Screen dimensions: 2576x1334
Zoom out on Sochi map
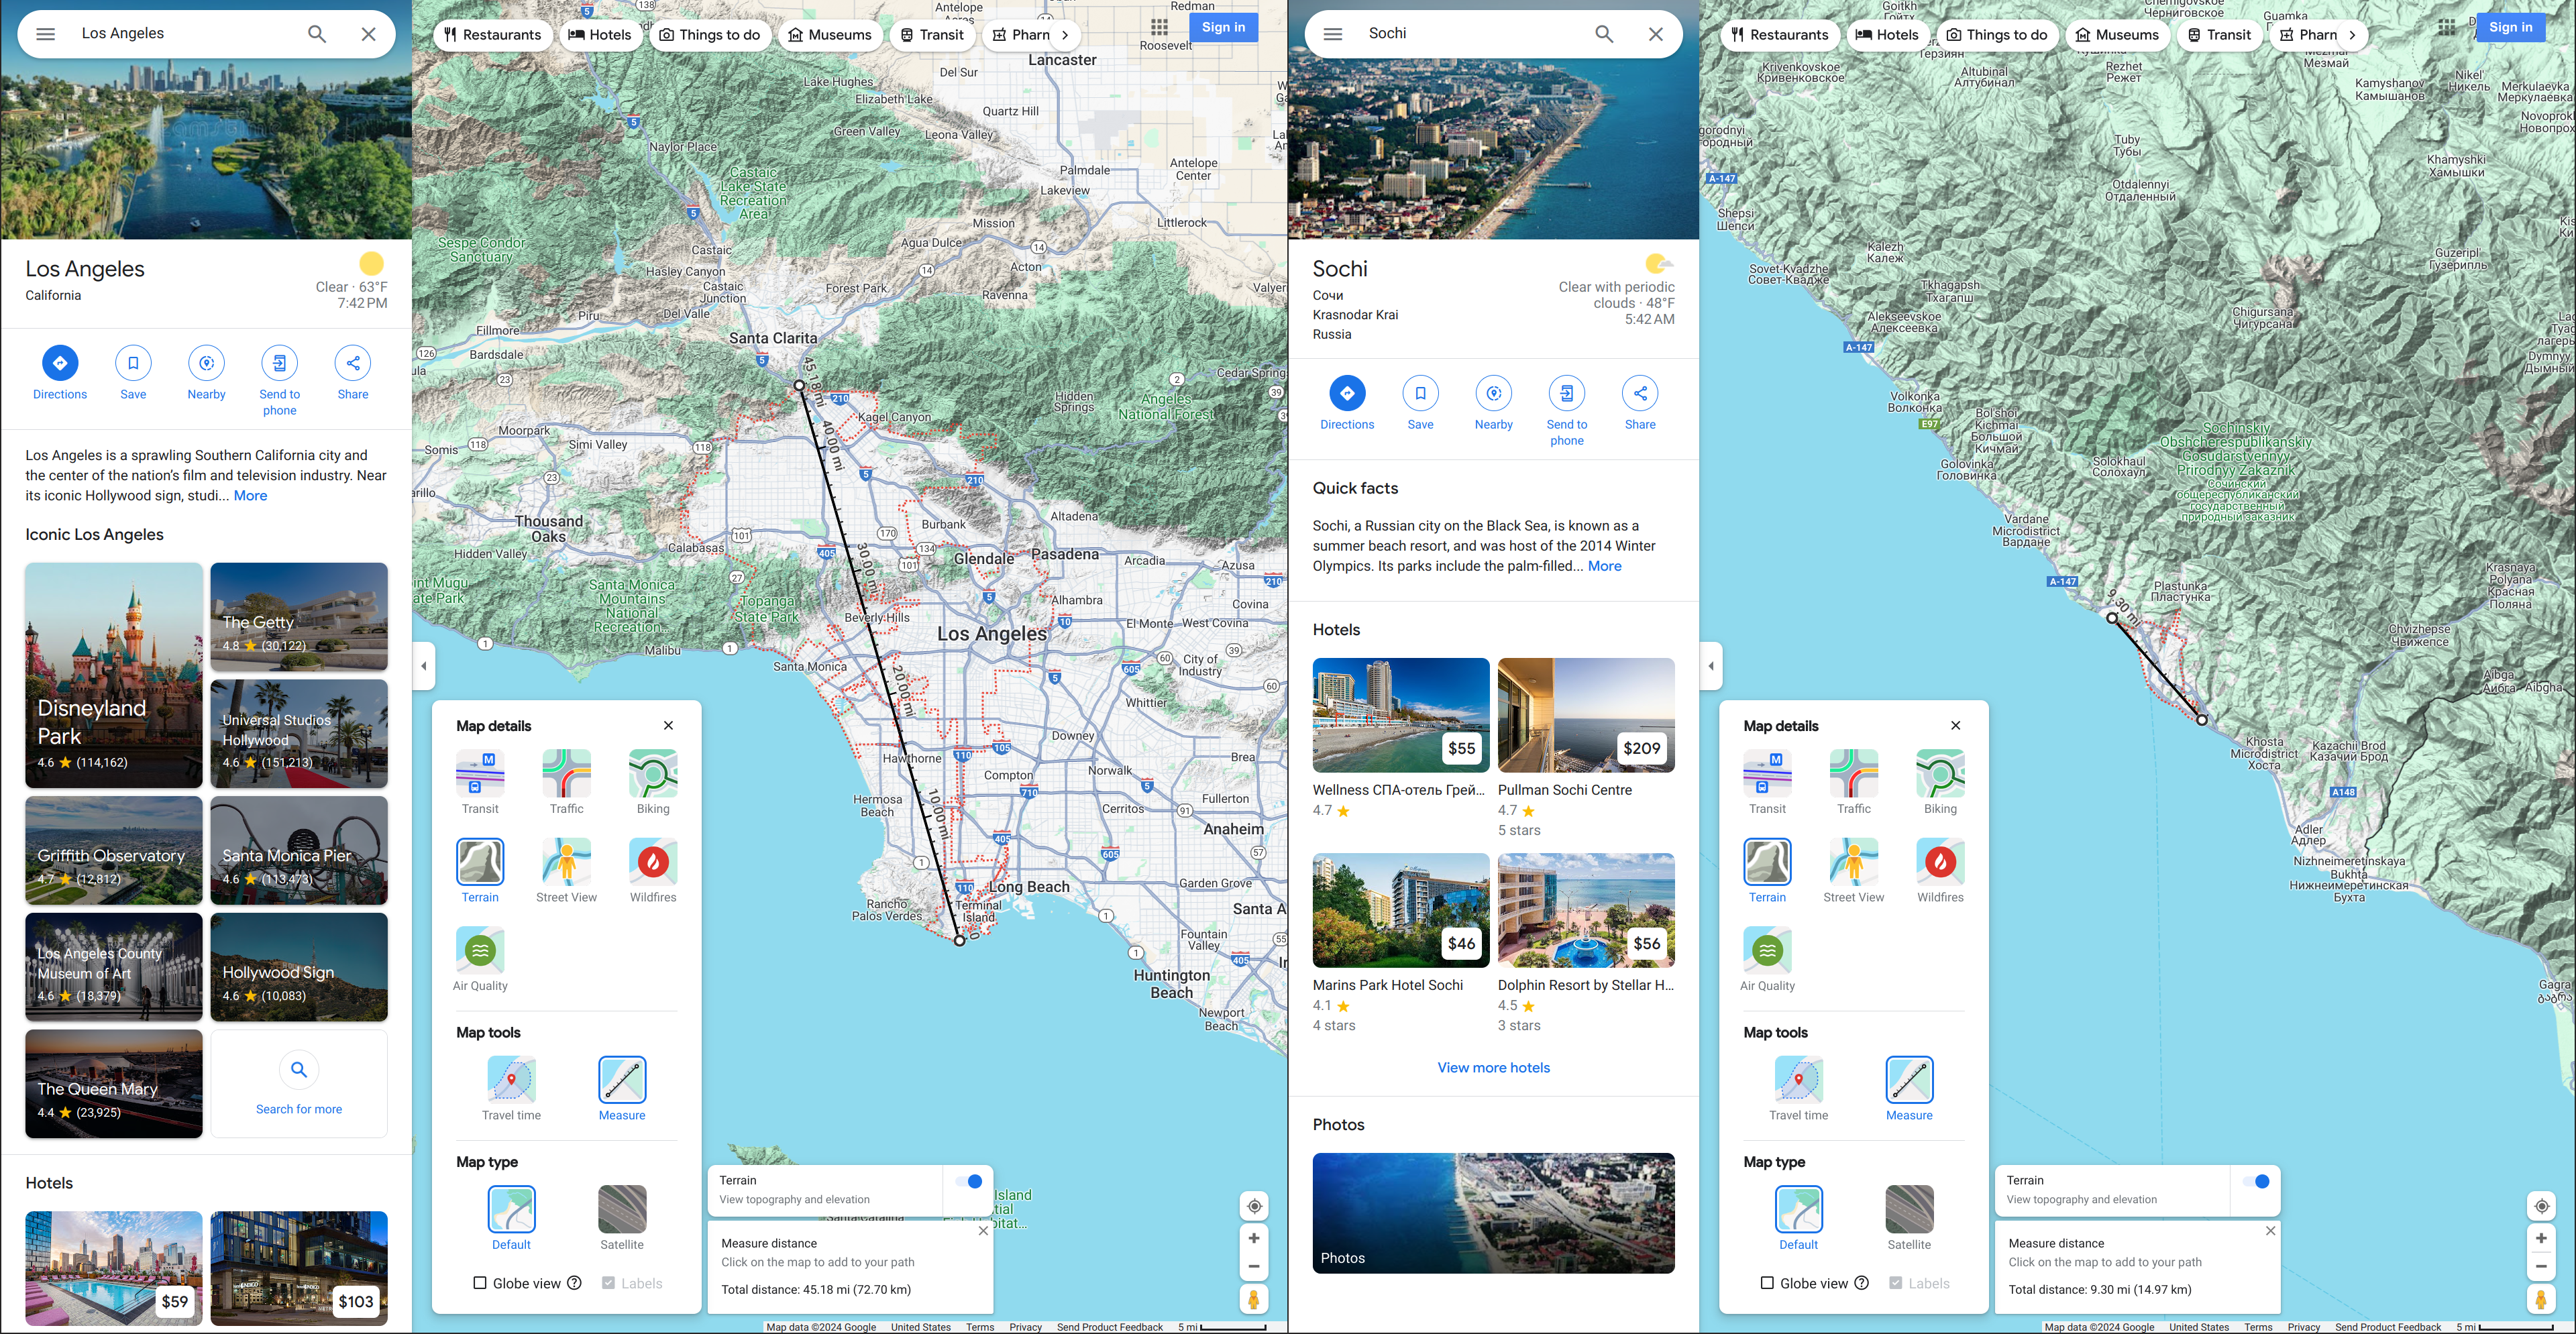[2541, 1266]
